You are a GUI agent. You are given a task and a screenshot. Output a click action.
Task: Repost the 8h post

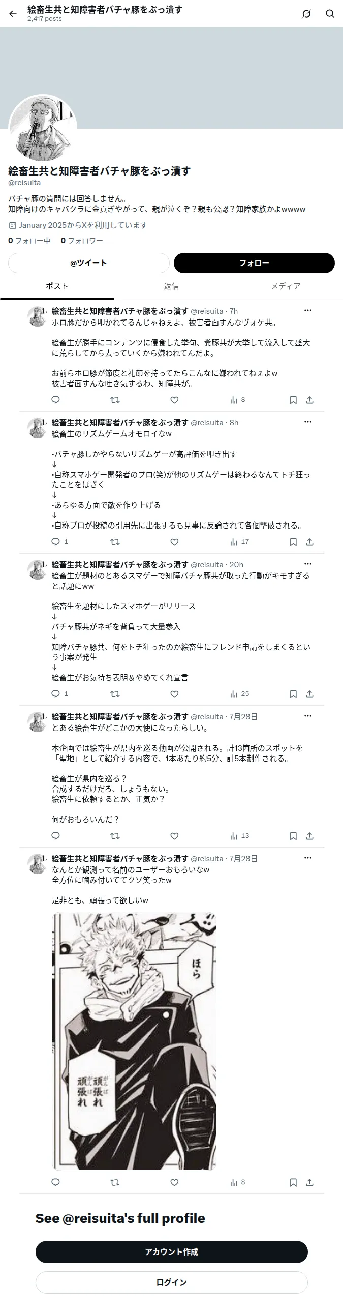pyautogui.click(x=115, y=542)
